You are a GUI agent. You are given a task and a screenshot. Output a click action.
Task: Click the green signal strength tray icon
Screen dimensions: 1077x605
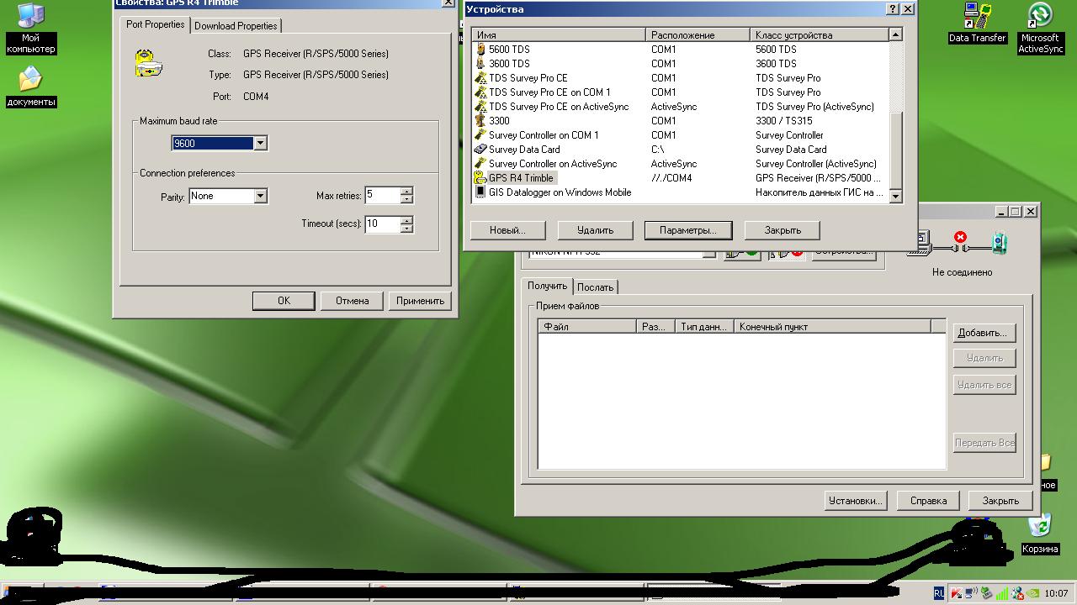(x=1002, y=593)
